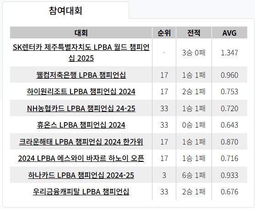The image size is (255, 209).
Task: Open 우리금융캐피탈 LPBA 챔피언십 link
Action: [81, 192]
